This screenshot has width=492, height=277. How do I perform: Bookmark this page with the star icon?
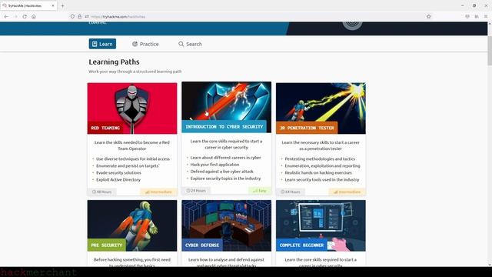429,16
